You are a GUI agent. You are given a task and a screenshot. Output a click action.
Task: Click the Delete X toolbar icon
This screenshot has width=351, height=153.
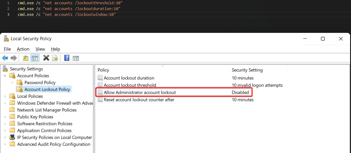point(46,58)
